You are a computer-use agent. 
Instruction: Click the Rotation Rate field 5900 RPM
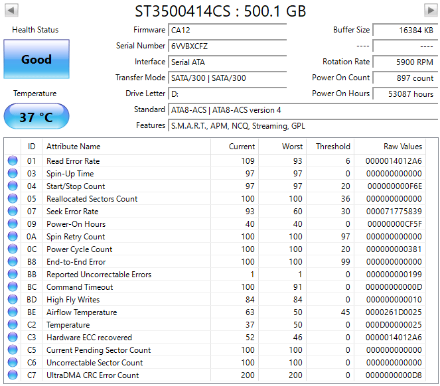tap(405, 62)
